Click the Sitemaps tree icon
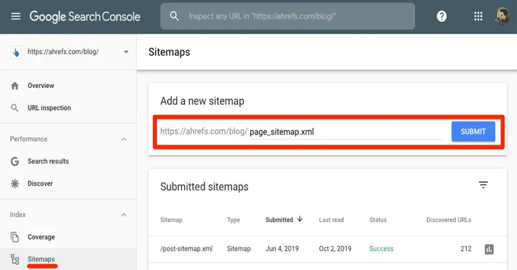This screenshot has width=517, height=270. [x=15, y=260]
